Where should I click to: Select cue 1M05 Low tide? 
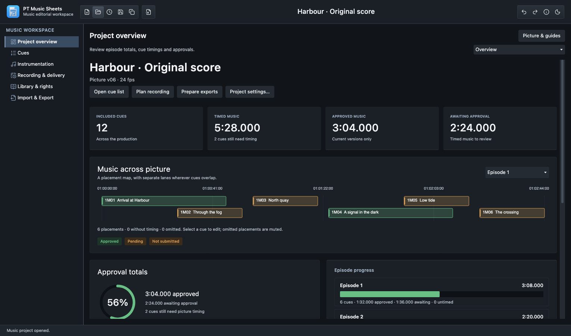tap(437, 201)
